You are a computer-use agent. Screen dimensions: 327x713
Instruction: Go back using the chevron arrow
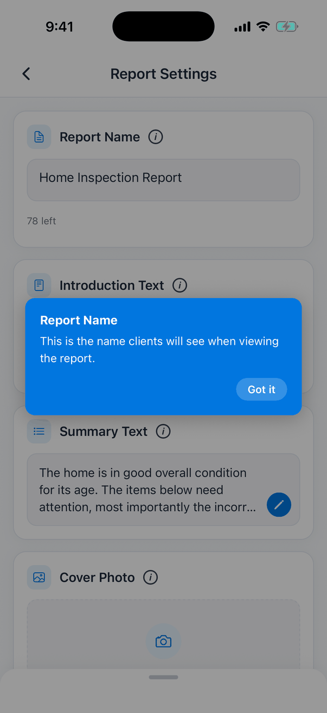[x=26, y=74]
